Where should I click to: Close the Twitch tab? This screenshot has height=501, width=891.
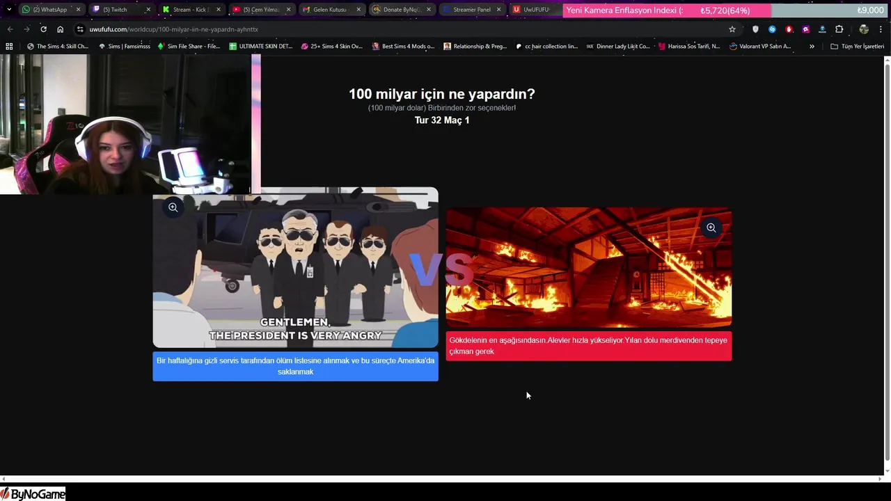coord(148,10)
